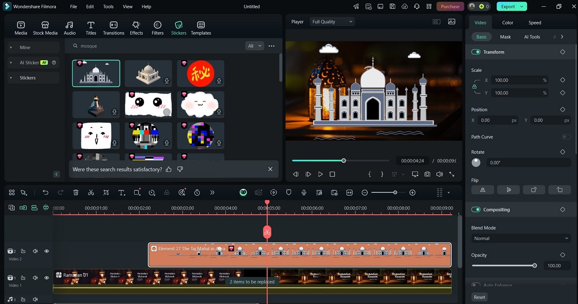Screen dimensions: 578x304
Task: Select the Crop tool in timeline toolbar
Action: tap(106, 192)
